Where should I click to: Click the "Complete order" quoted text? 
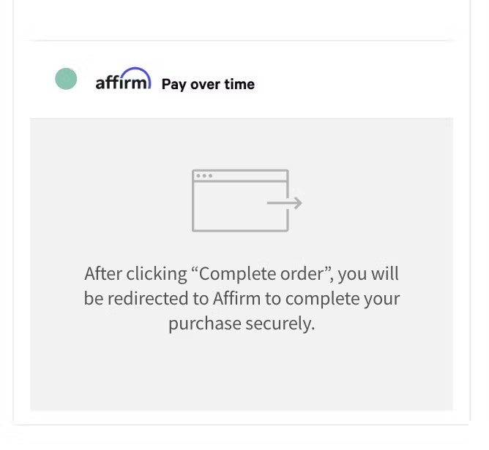point(261,275)
